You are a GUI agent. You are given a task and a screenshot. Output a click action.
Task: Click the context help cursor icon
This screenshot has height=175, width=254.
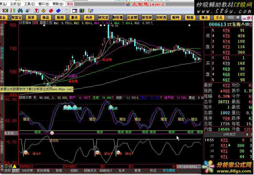click(x=90, y=11)
